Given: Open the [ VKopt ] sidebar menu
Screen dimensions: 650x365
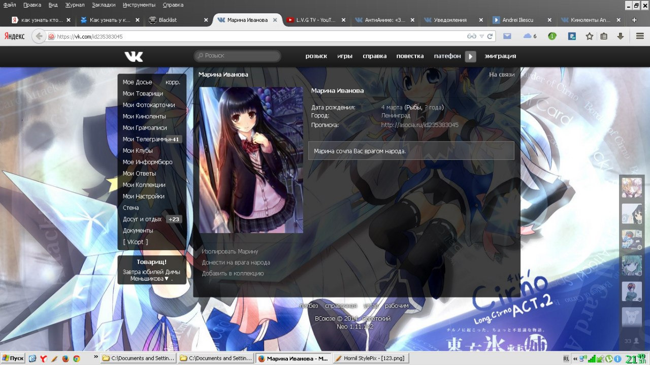Looking at the screenshot, I should [x=135, y=242].
